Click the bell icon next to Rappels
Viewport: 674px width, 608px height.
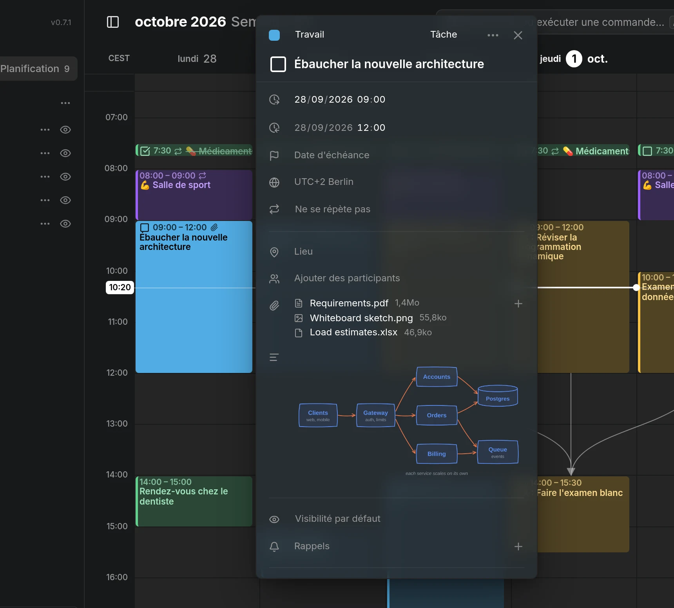tap(274, 547)
